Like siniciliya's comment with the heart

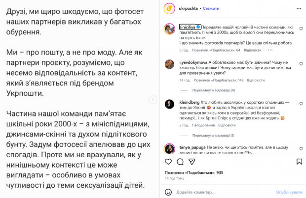click(301, 29)
